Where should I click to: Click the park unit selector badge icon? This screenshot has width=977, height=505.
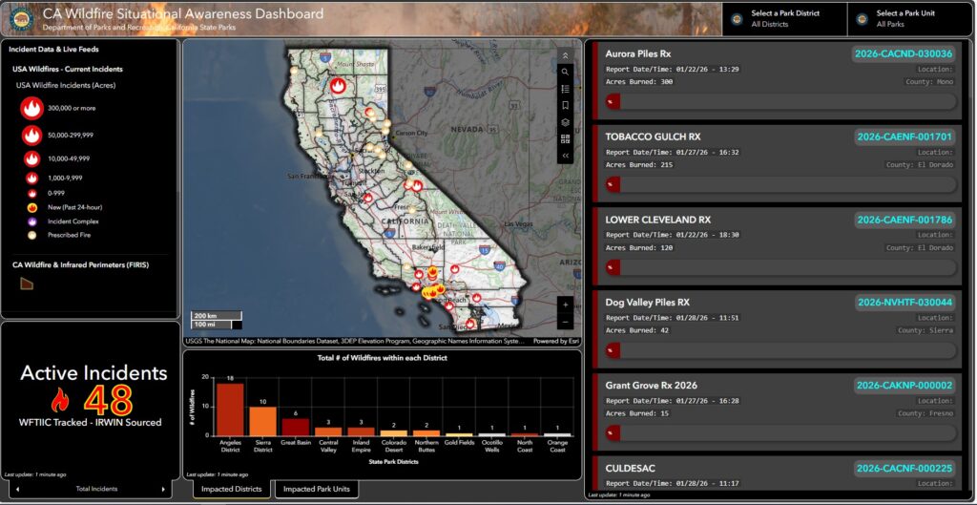(862, 19)
